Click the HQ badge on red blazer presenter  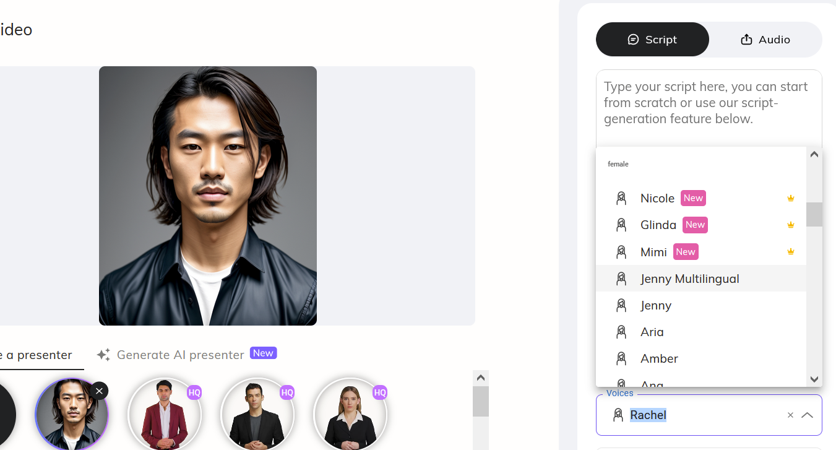tap(194, 392)
